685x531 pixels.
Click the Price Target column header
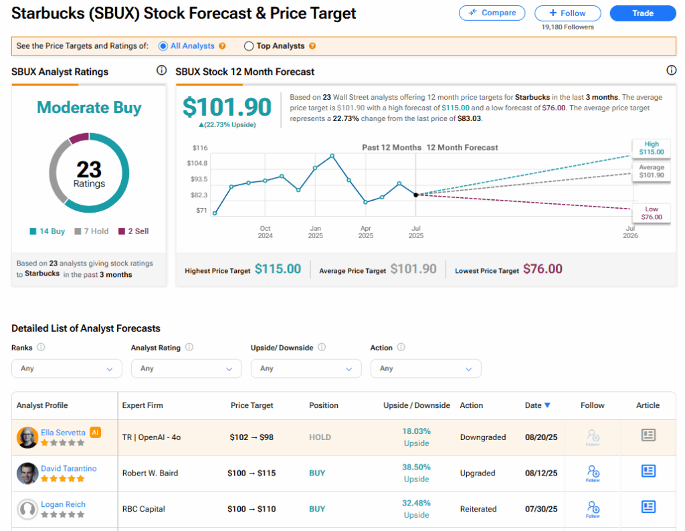252,405
